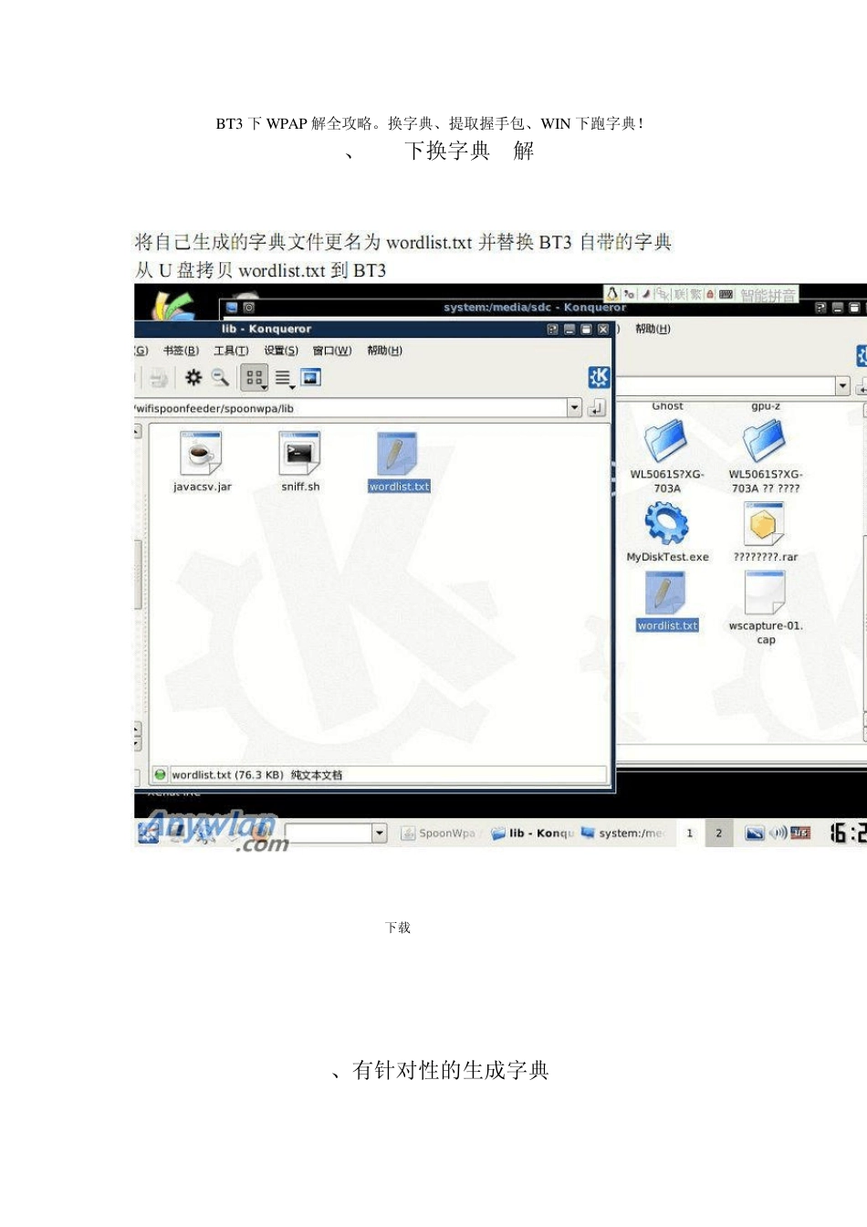867x1227 pixels.
Task: Click the help button on sdc title bar
Action: [820, 308]
